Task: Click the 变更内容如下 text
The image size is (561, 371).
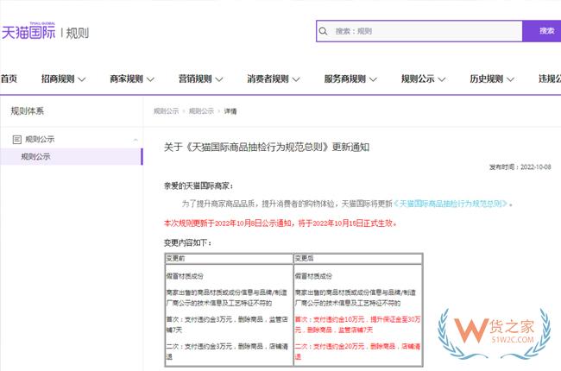Action: click(x=188, y=243)
